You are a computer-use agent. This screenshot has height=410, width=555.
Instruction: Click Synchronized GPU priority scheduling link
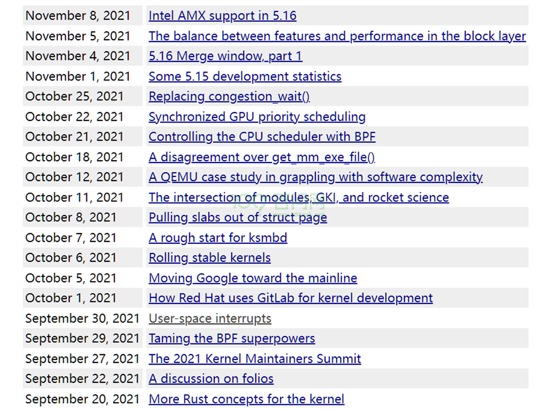click(x=257, y=117)
